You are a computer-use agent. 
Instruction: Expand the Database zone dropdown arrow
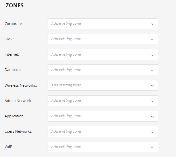pos(152,70)
